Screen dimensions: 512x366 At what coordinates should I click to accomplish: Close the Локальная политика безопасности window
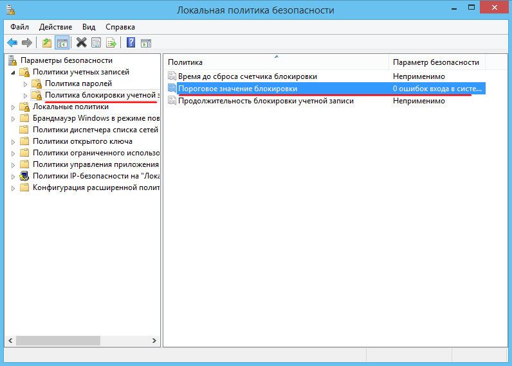point(495,7)
